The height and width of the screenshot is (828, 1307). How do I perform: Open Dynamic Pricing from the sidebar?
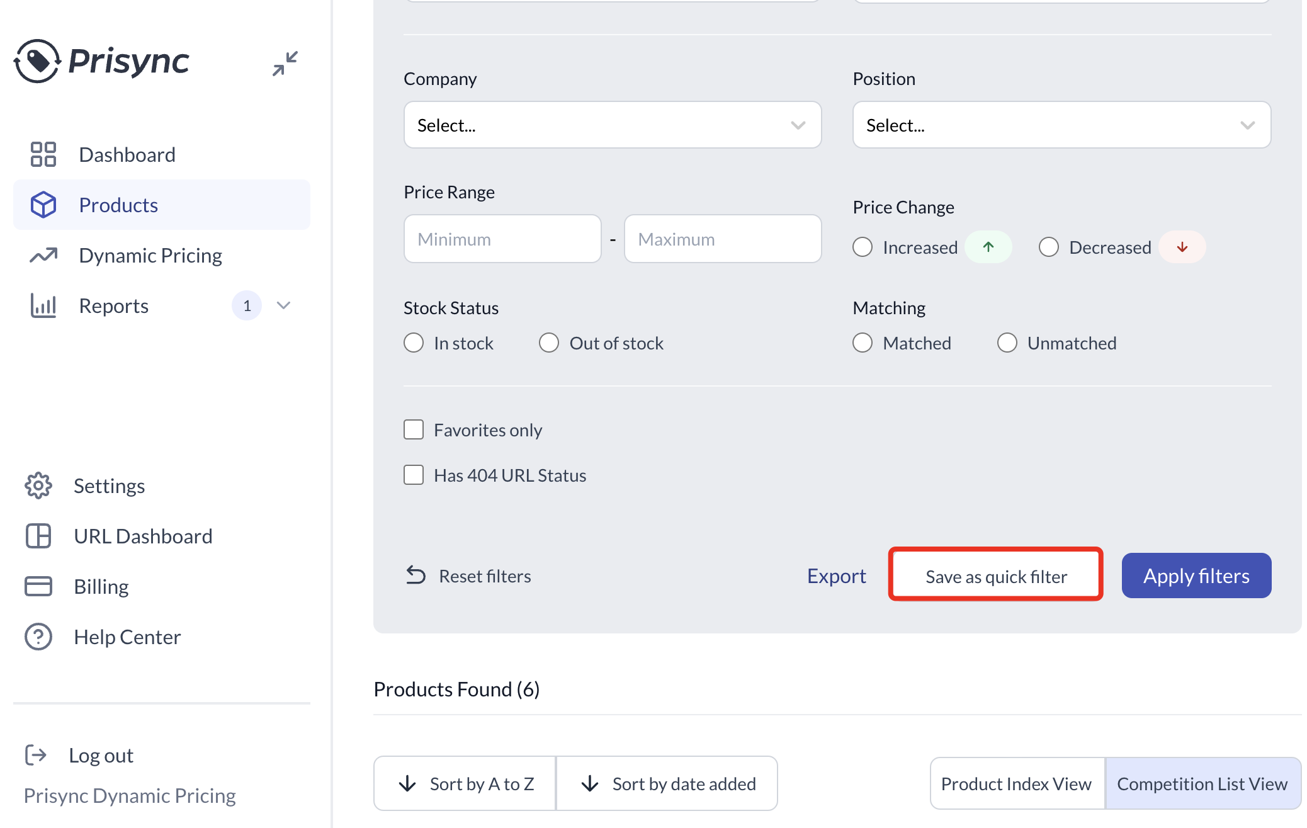[150, 255]
